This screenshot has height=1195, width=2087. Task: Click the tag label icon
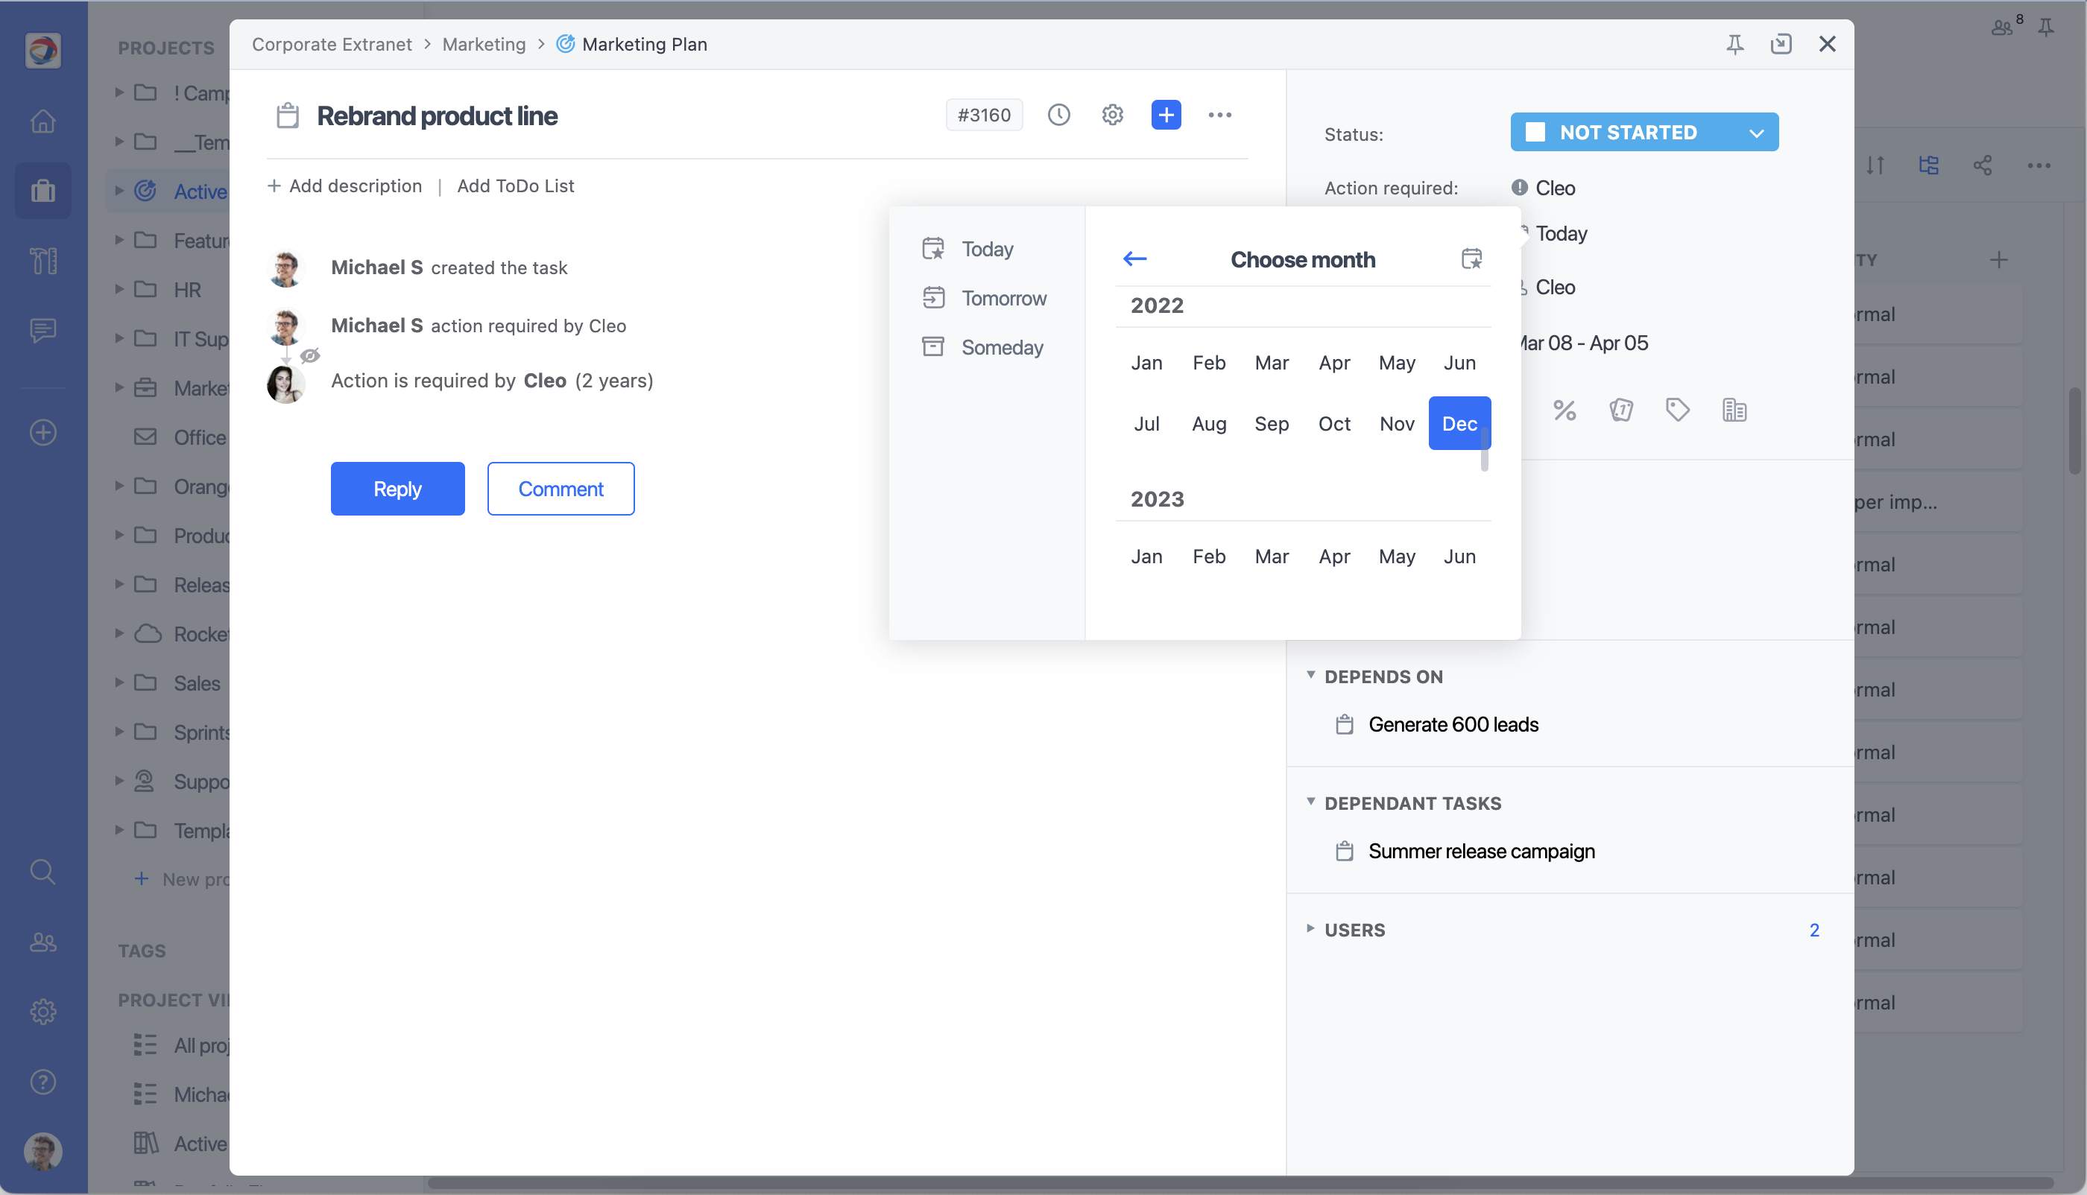point(1676,410)
